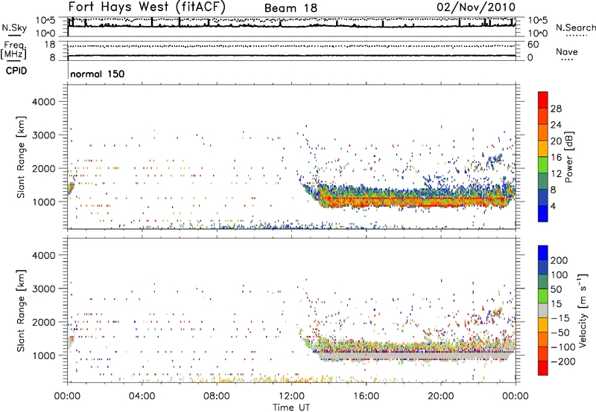Click the '60' Nave axis value
596x412 pixels.
pyautogui.click(x=533, y=45)
